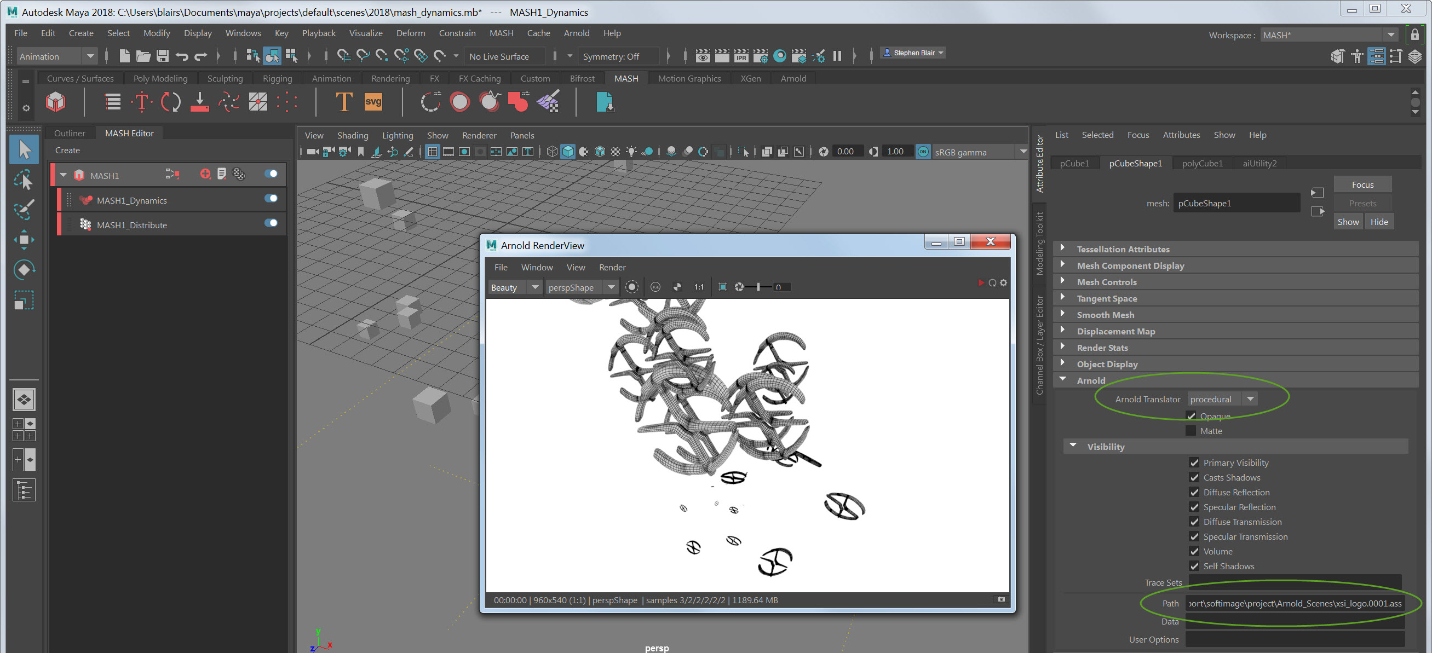
Task: Toggle the MASH1_Dynamics node enable switch
Action: pyautogui.click(x=271, y=199)
